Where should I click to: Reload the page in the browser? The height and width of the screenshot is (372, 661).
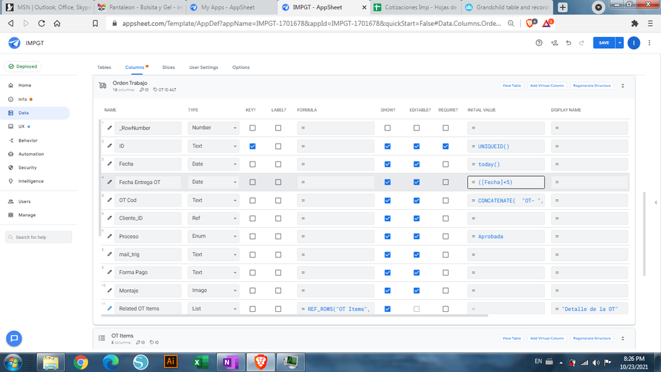[41, 23]
